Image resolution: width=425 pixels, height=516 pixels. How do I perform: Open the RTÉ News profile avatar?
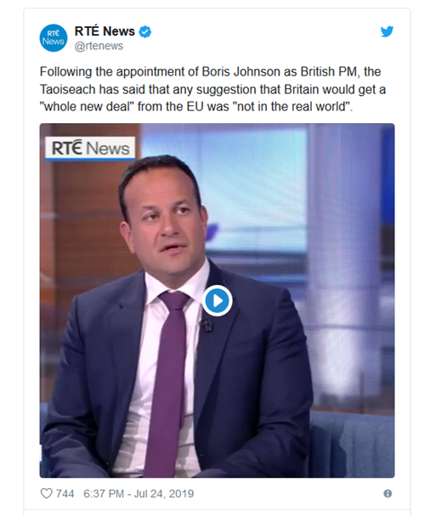pos(54,38)
